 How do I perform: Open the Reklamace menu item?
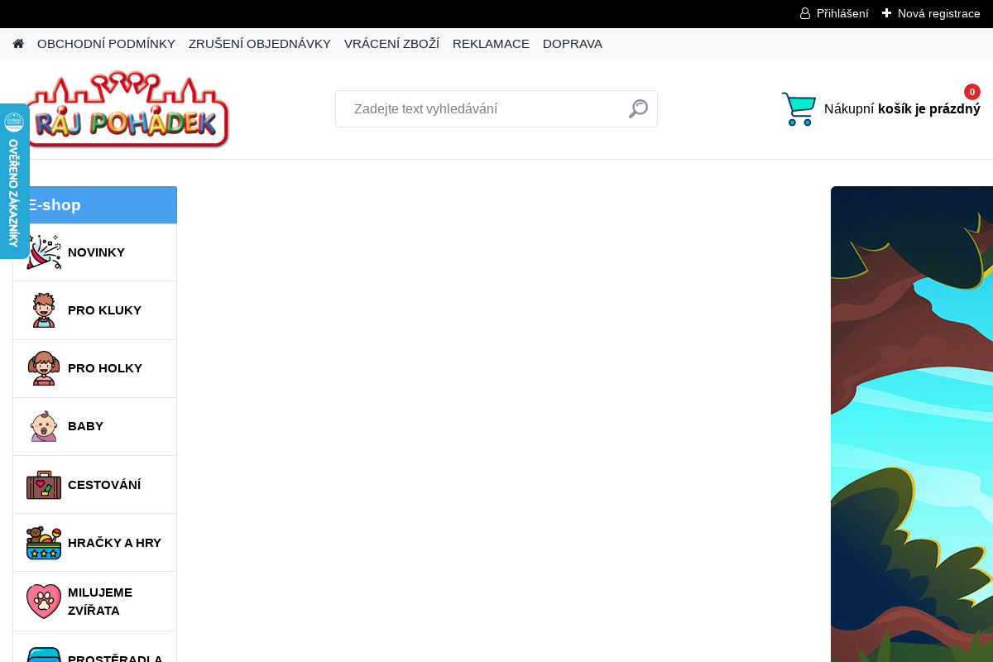(x=491, y=44)
